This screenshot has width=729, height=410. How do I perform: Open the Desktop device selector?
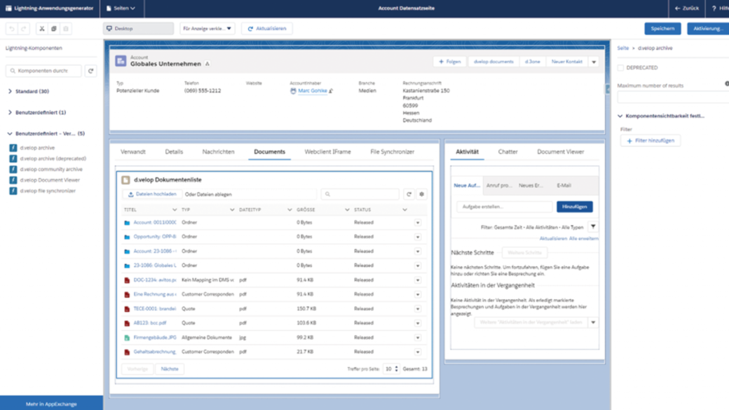tap(138, 29)
